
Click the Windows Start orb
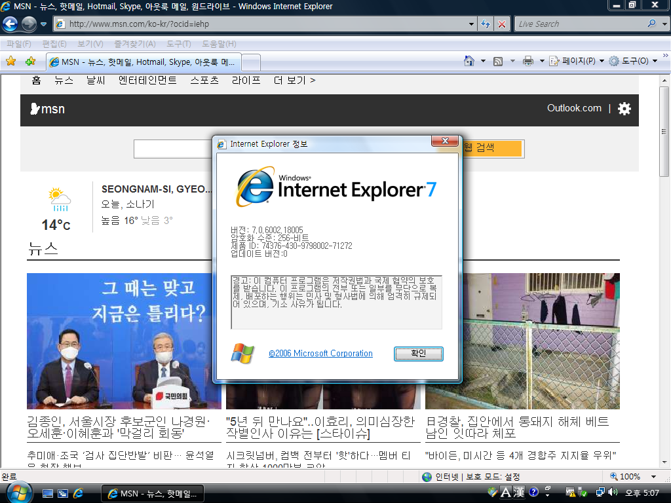18,493
